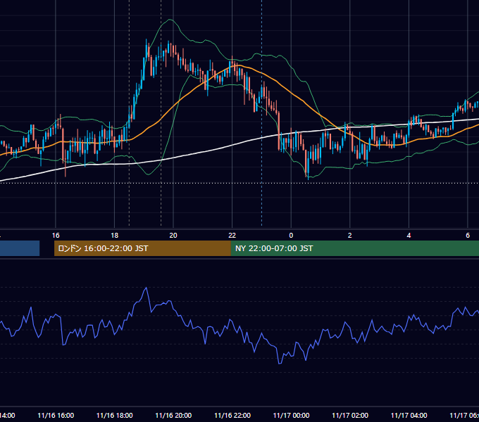Click the NY 22:00-07:00 JST session bar
The height and width of the screenshot is (422, 479).
[354, 248]
